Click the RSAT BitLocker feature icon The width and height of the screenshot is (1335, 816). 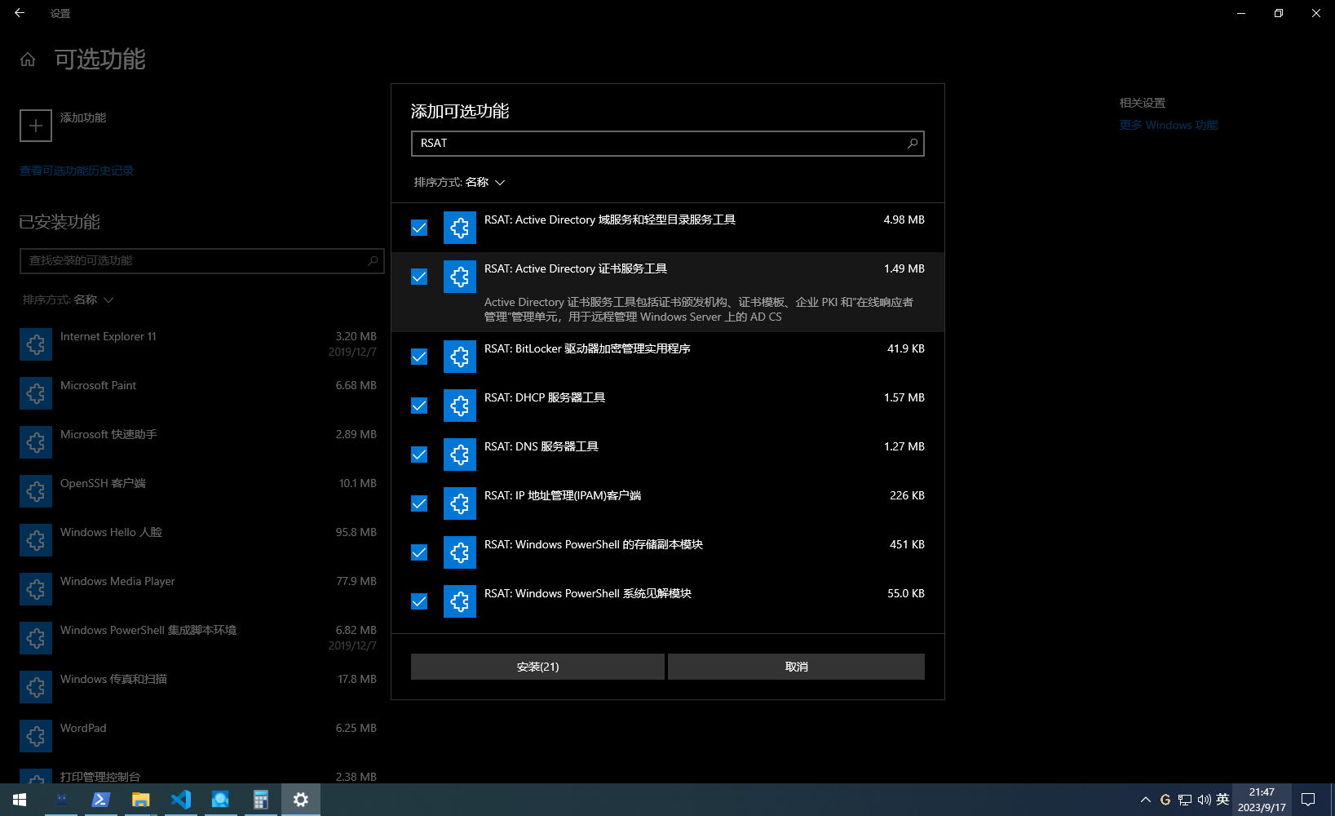coord(460,357)
